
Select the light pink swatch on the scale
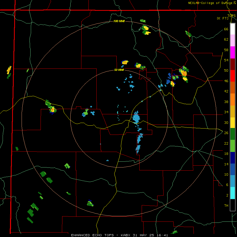click(x=233, y=41)
